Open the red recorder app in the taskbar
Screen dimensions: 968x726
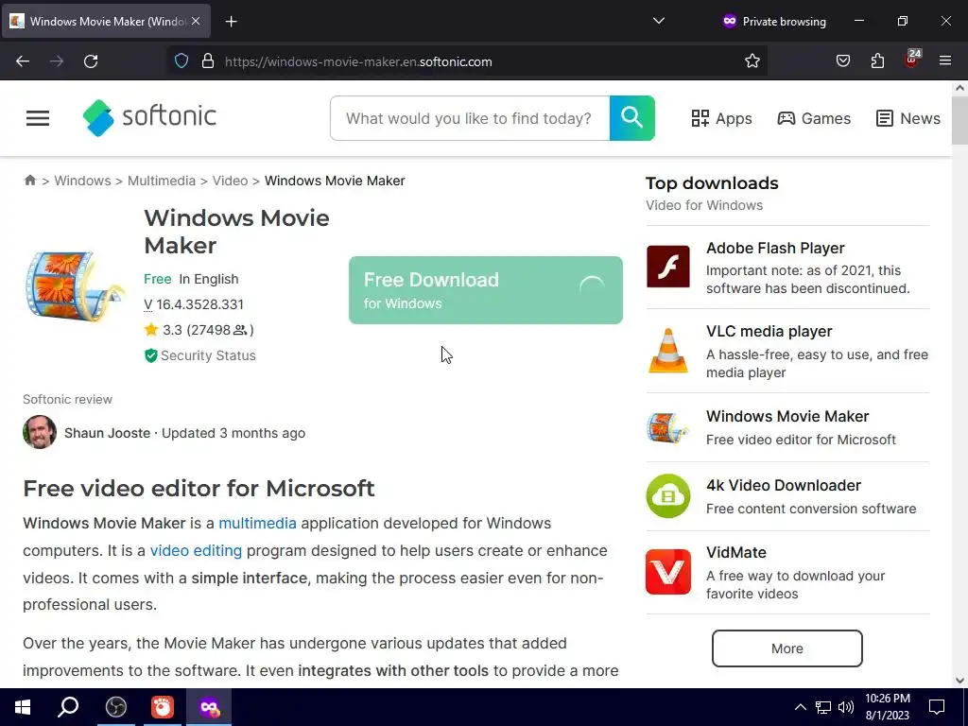tap(163, 707)
